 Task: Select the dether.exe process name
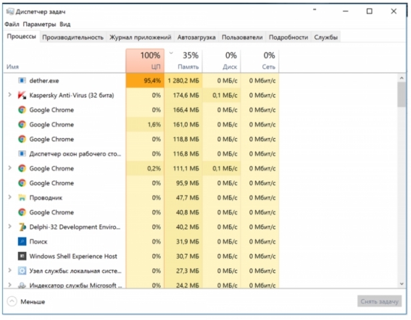coord(44,81)
